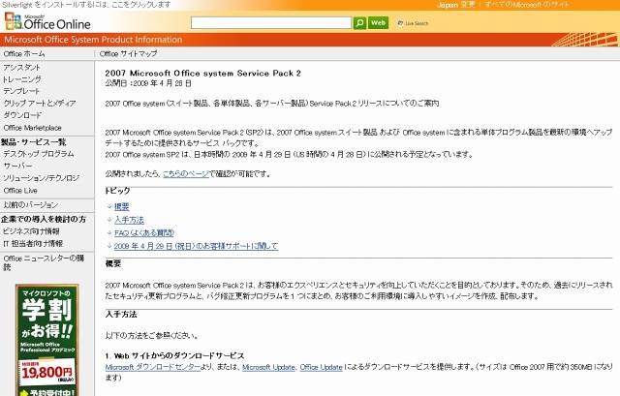620x396 pixels.
Task: Go to Office Marketplace in sidebar
Action: 32,127
